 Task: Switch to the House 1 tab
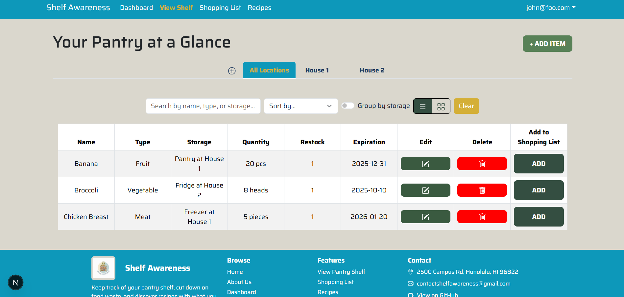pos(317,70)
